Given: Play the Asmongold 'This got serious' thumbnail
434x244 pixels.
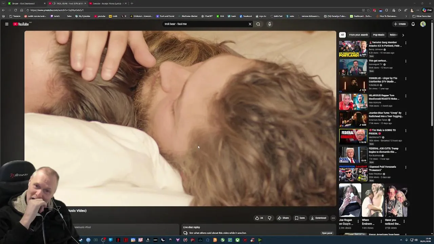Looking at the screenshot, I should click(x=353, y=67).
